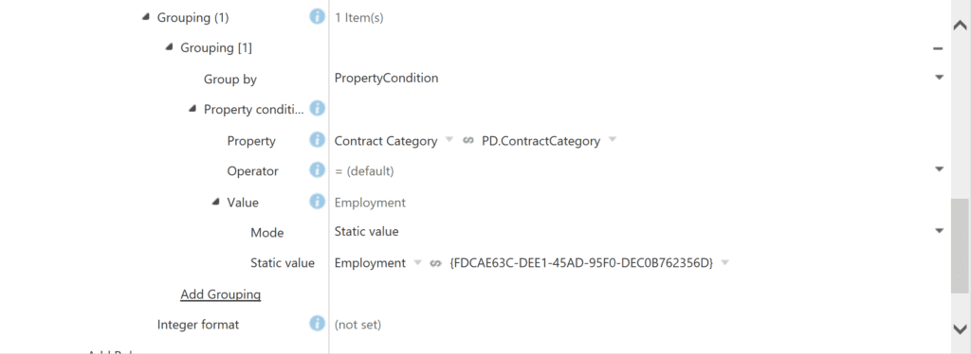Screen dimensions: 971x354
Task: Collapse the Grouping (1) tree node
Action: pyautogui.click(x=145, y=17)
